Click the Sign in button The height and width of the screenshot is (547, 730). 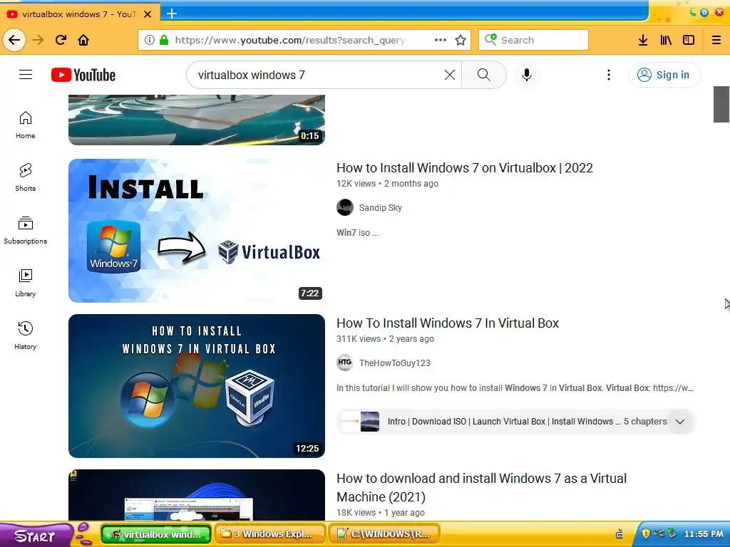[x=664, y=75]
